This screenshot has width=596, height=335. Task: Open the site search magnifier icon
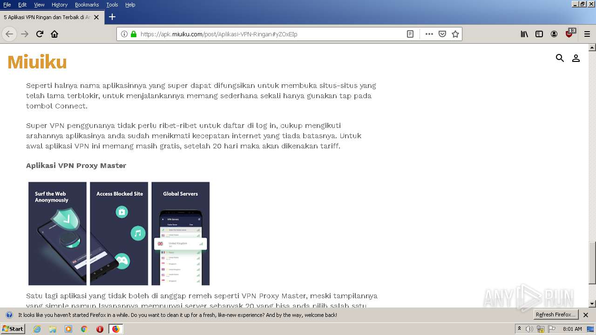[x=560, y=58]
